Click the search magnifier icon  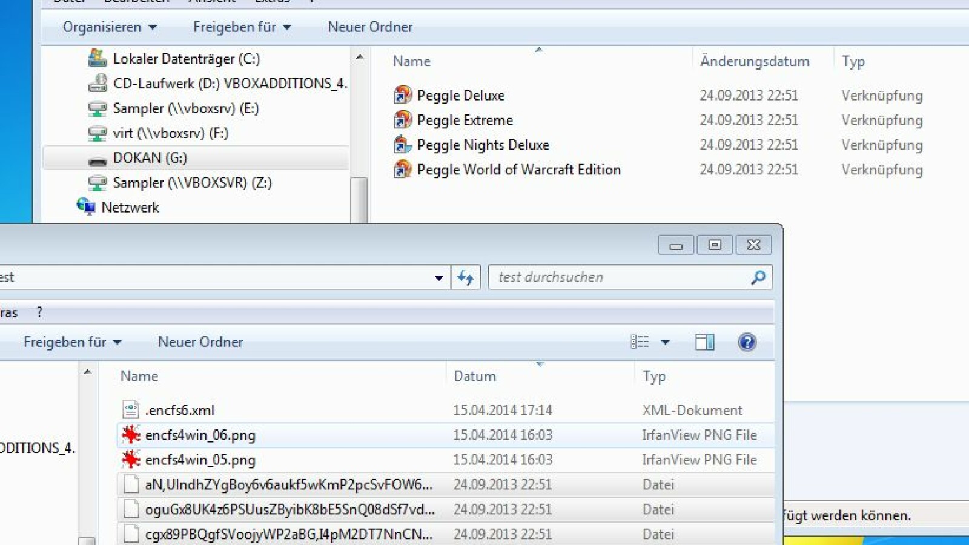point(758,277)
